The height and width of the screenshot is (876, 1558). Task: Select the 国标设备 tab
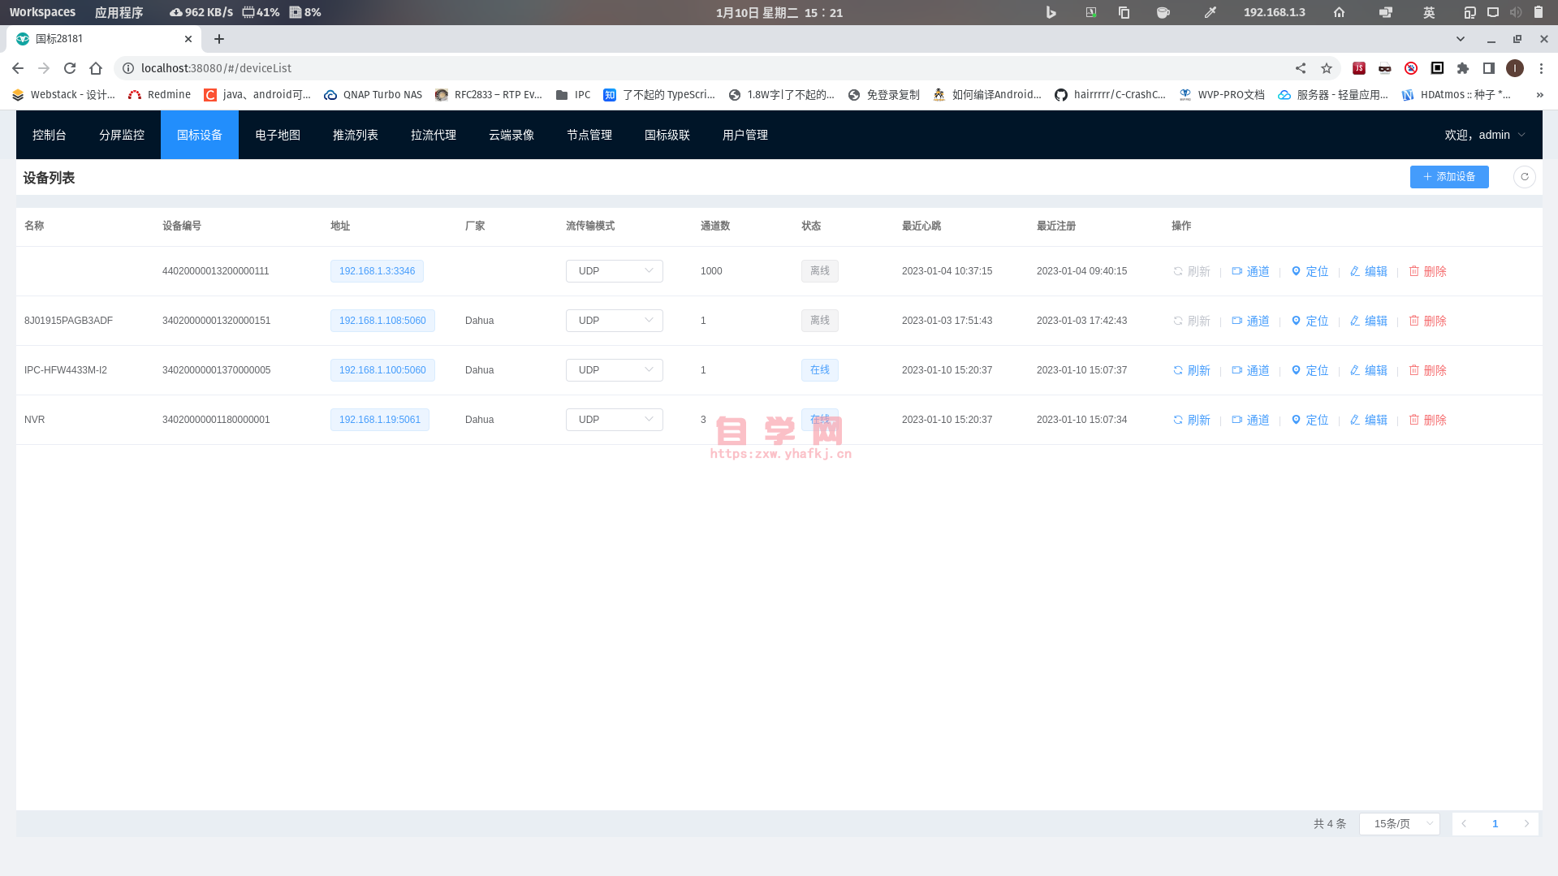tap(200, 135)
